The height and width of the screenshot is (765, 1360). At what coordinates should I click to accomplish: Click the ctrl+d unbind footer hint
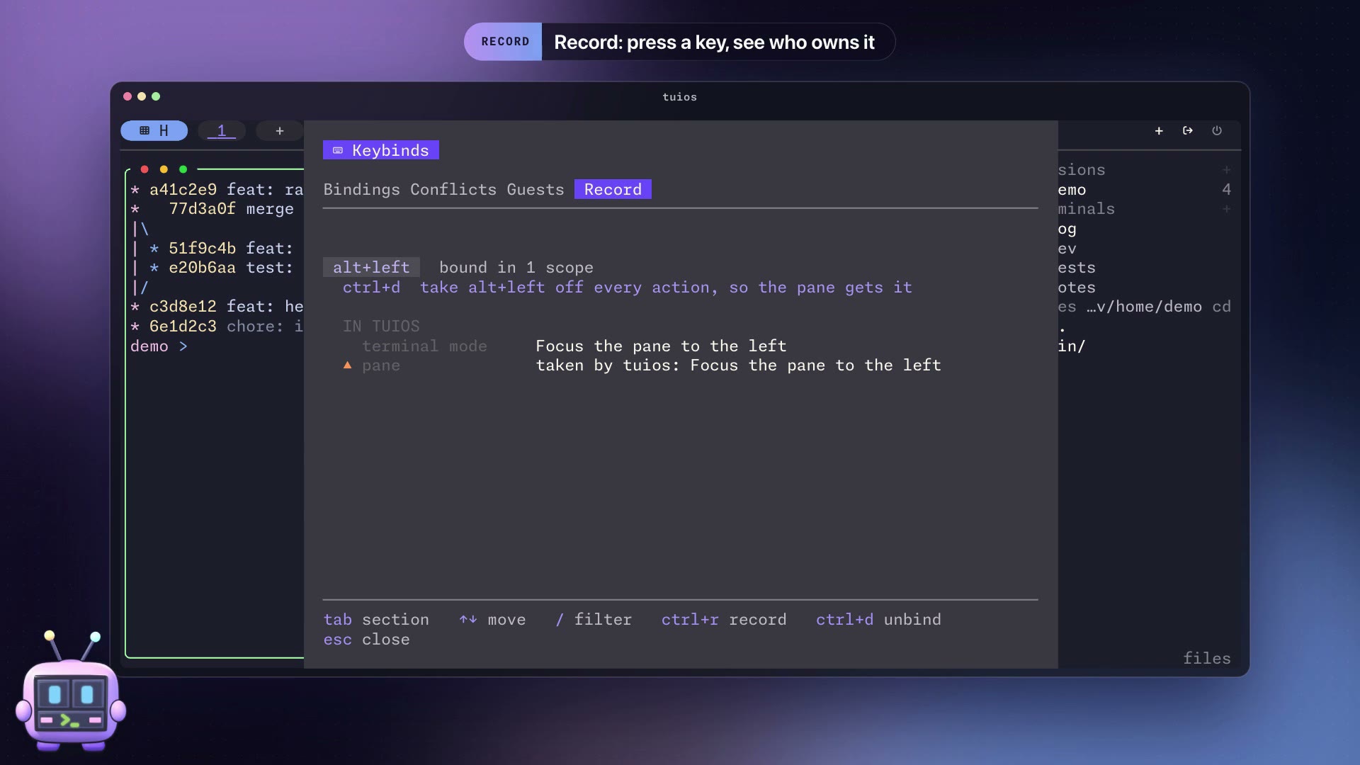(x=878, y=620)
